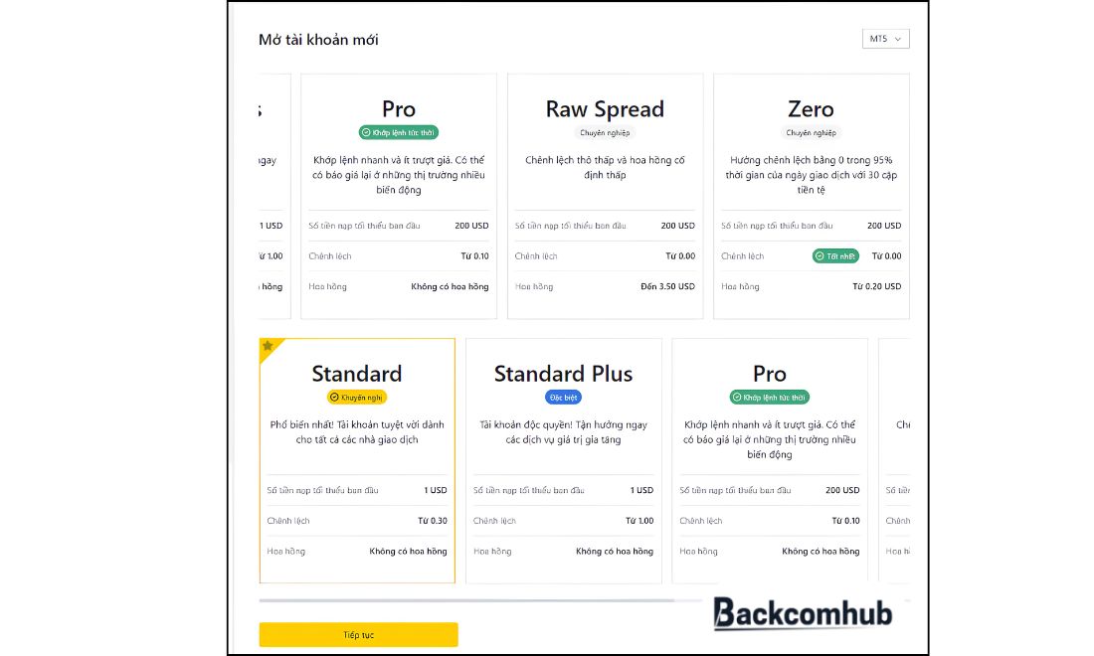
Task: Click the Chuyên nghiệp tag under Raw Spread
Action: (x=605, y=132)
